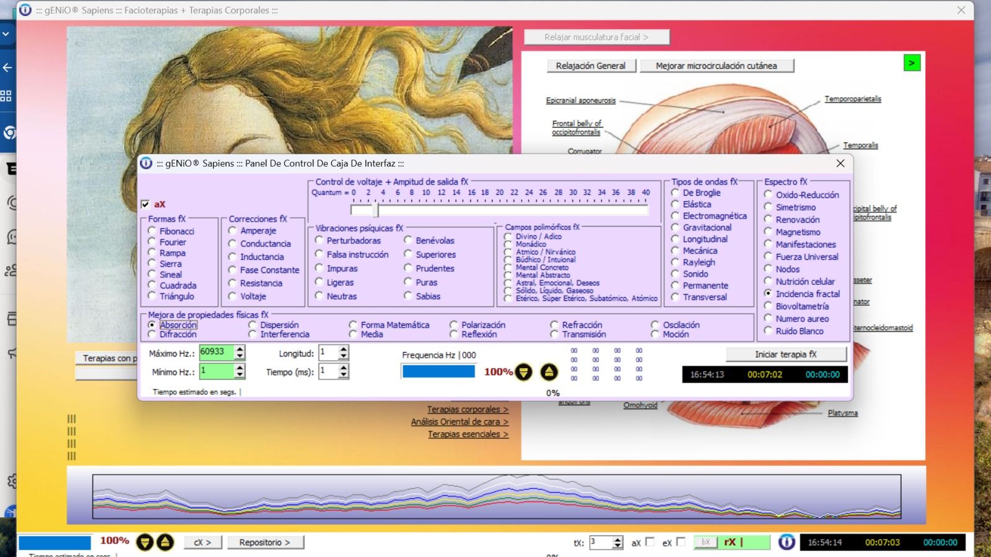The height and width of the screenshot is (557, 991).
Task: Follow the Terapias corporales > link
Action: coord(467,409)
